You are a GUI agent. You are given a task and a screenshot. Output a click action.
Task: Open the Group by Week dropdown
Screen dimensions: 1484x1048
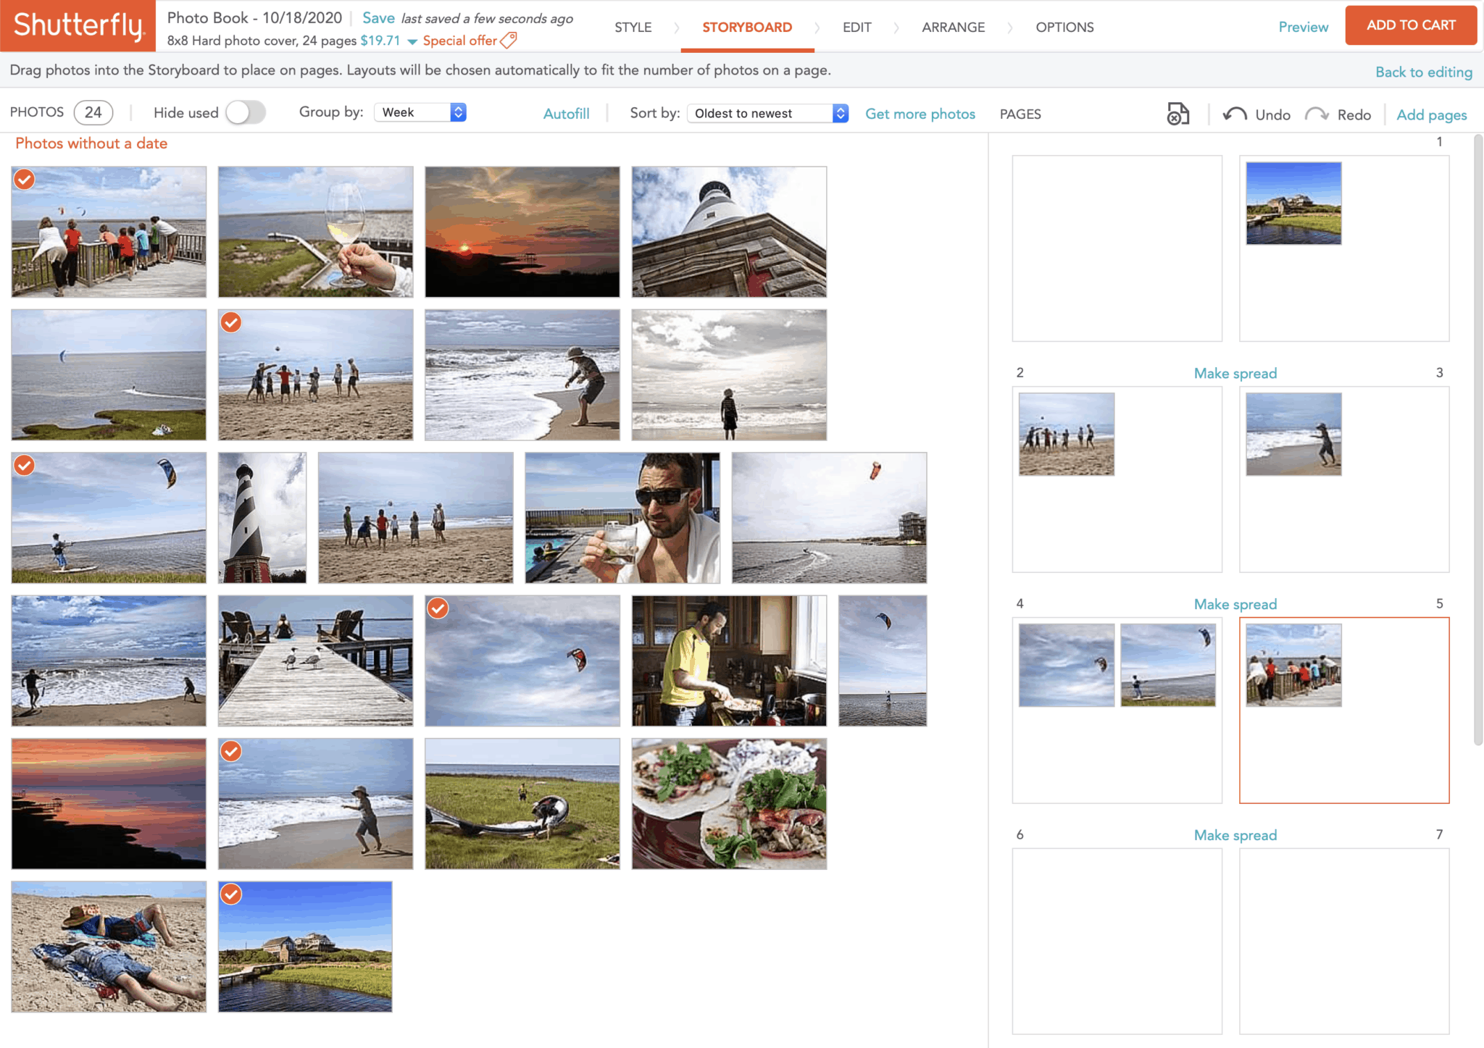click(x=419, y=112)
